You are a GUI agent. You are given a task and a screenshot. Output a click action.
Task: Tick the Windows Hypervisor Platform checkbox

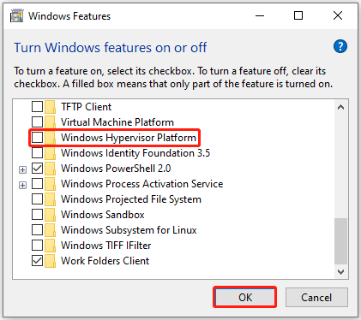(x=37, y=138)
